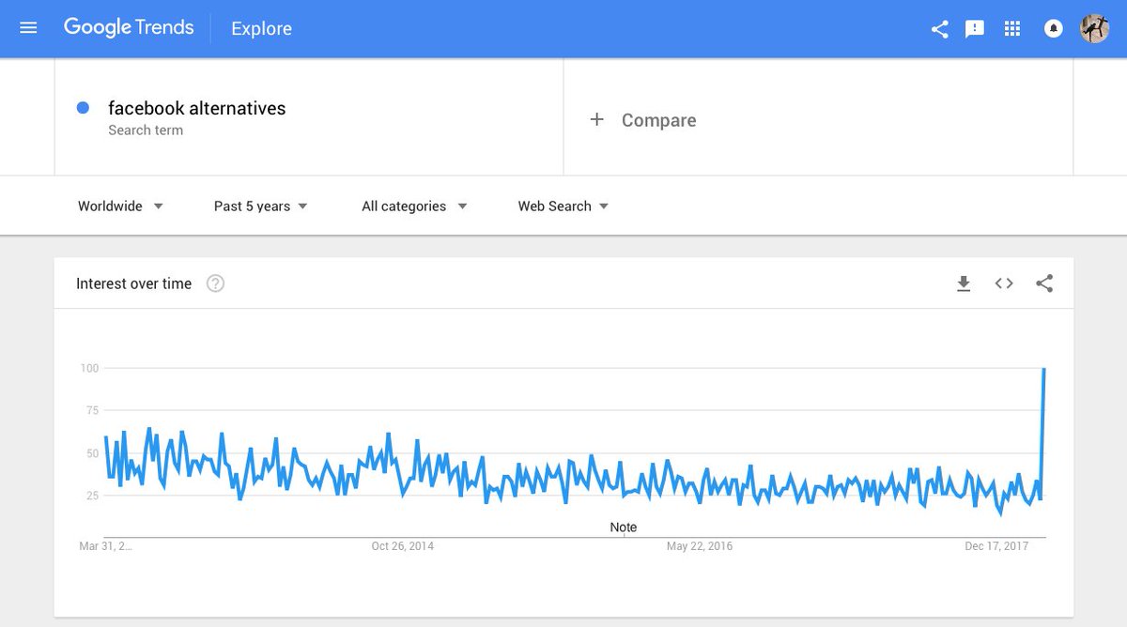This screenshot has height=627, width=1127.
Task: Open the embed code icon
Action: coord(1004,283)
